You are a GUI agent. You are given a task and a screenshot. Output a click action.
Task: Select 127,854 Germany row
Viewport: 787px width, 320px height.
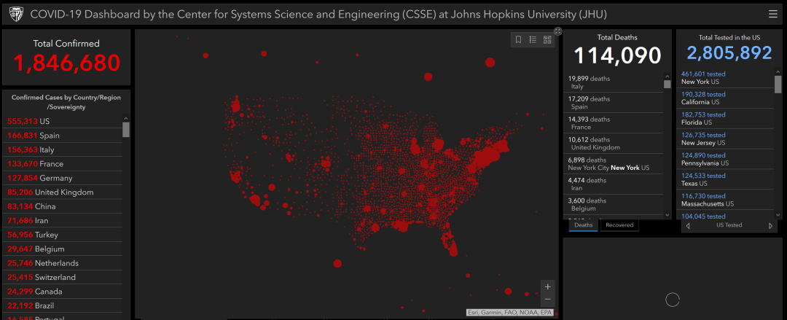pos(62,178)
